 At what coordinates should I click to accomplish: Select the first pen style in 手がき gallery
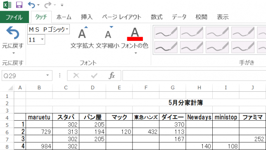click(x=166, y=32)
